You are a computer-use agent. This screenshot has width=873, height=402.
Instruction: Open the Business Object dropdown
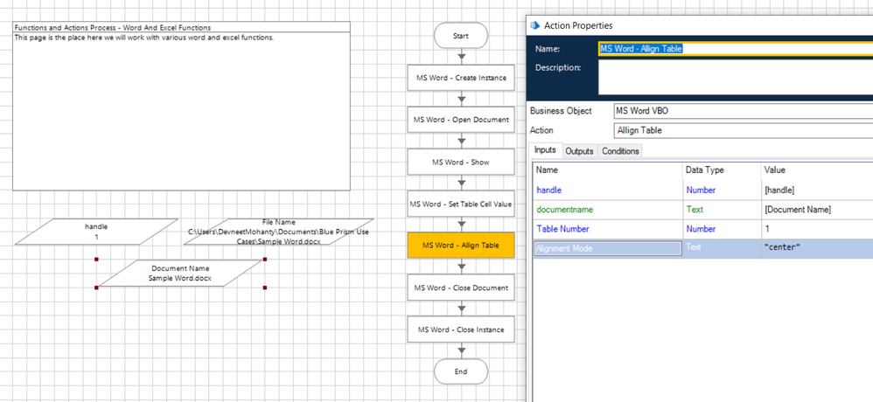pos(742,111)
